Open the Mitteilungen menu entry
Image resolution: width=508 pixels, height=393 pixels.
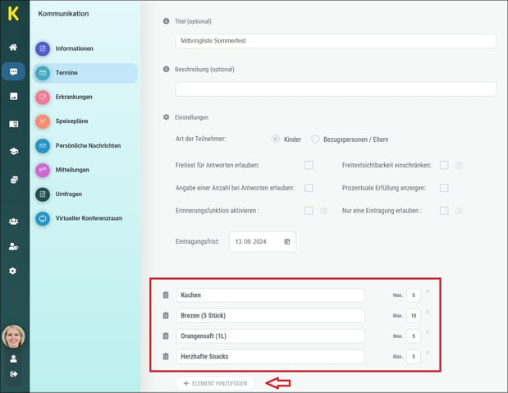pos(85,170)
